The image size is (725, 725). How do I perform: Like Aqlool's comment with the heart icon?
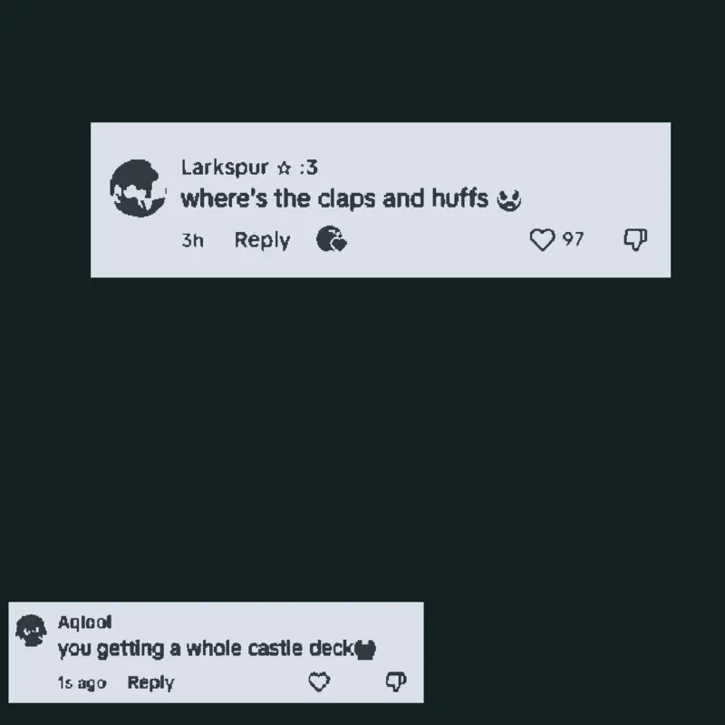click(x=319, y=682)
